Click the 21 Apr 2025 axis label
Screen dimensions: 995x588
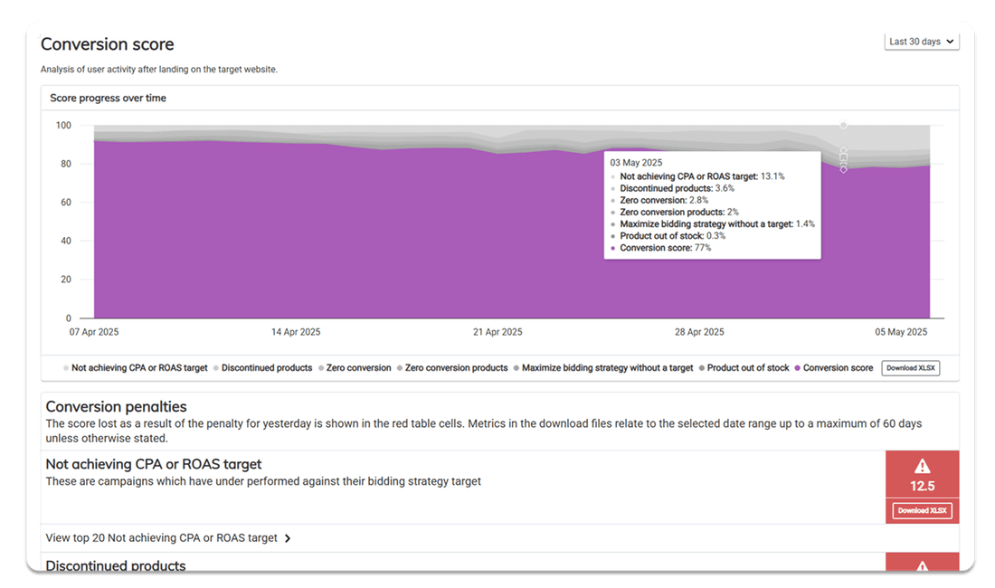[x=497, y=332]
